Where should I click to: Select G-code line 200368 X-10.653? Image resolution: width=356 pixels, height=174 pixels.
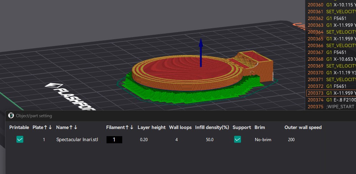(x=331, y=59)
